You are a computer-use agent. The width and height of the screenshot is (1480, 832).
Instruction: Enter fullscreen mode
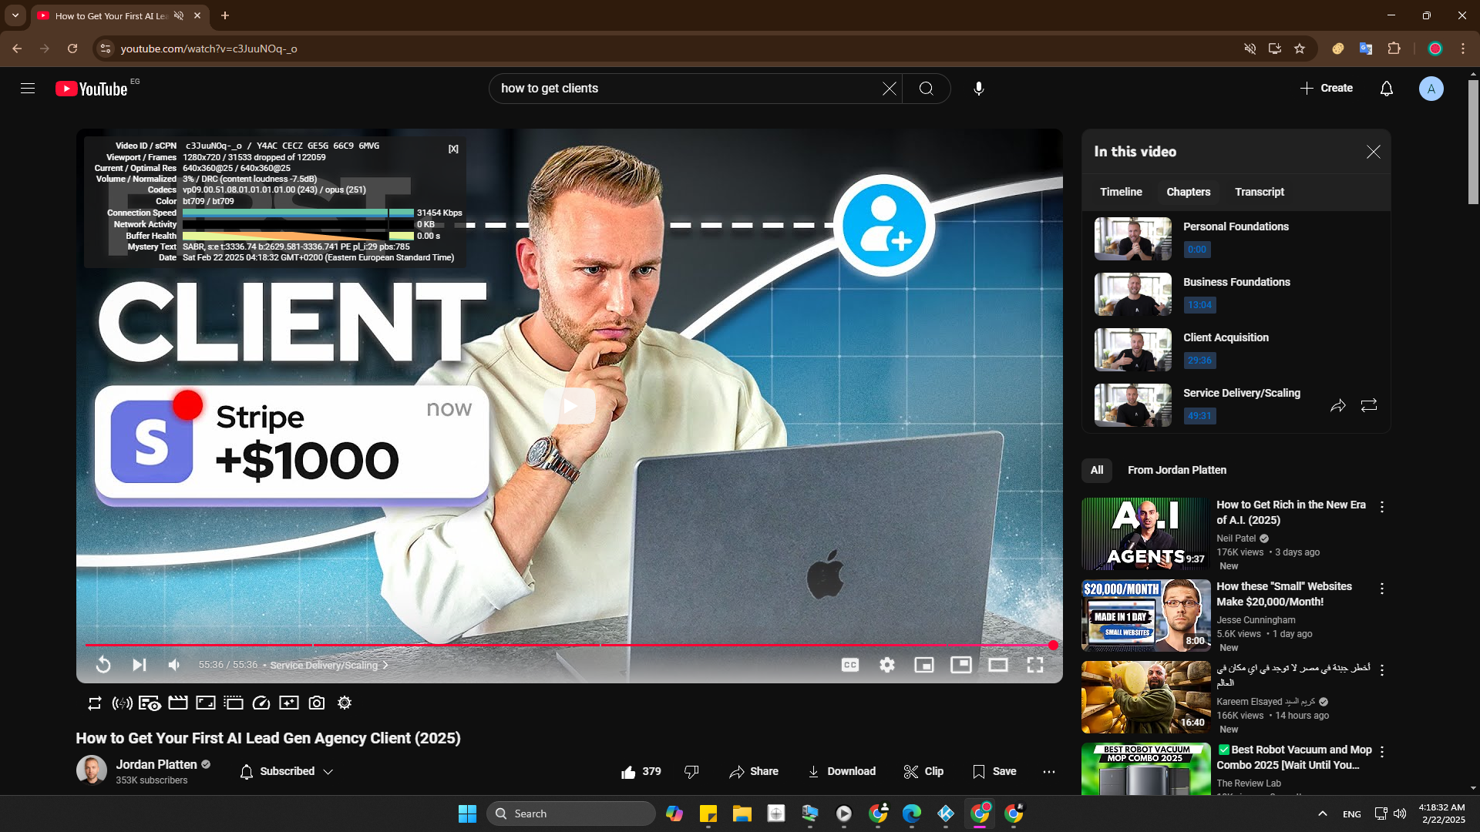[x=1034, y=665]
